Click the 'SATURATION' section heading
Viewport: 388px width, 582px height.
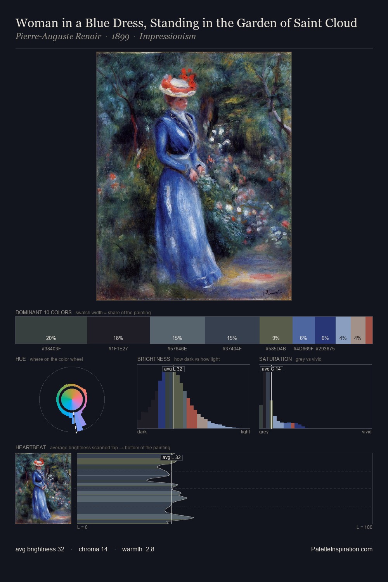[x=275, y=359]
